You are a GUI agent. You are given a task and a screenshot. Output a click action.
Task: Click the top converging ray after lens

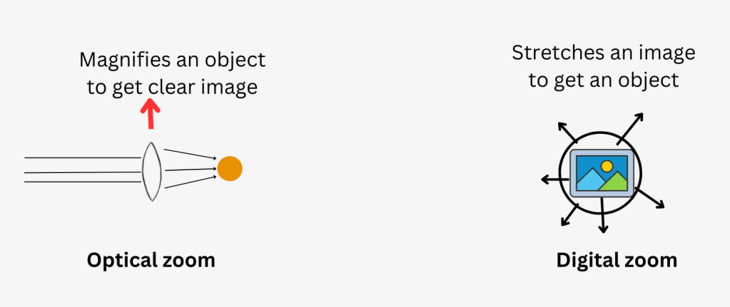pos(189,153)
